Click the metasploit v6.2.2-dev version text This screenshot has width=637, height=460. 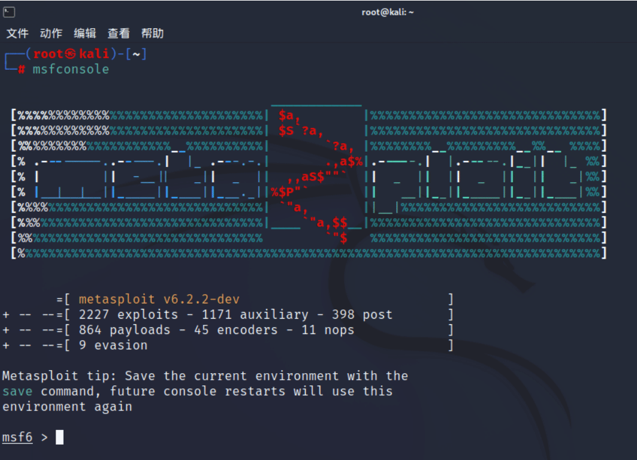159,300
